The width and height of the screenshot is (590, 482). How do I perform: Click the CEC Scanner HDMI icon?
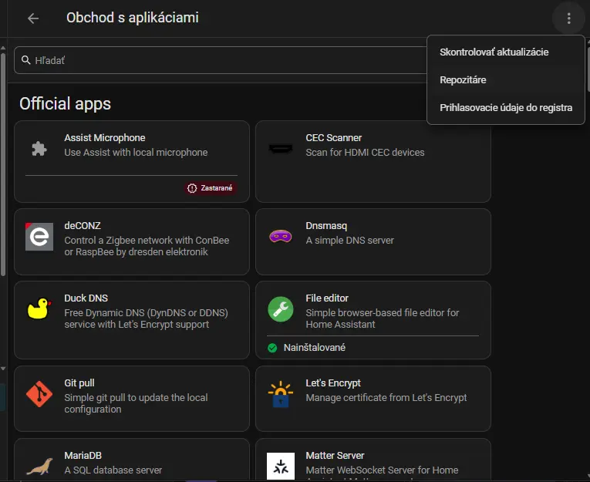[x=280, y=149]
